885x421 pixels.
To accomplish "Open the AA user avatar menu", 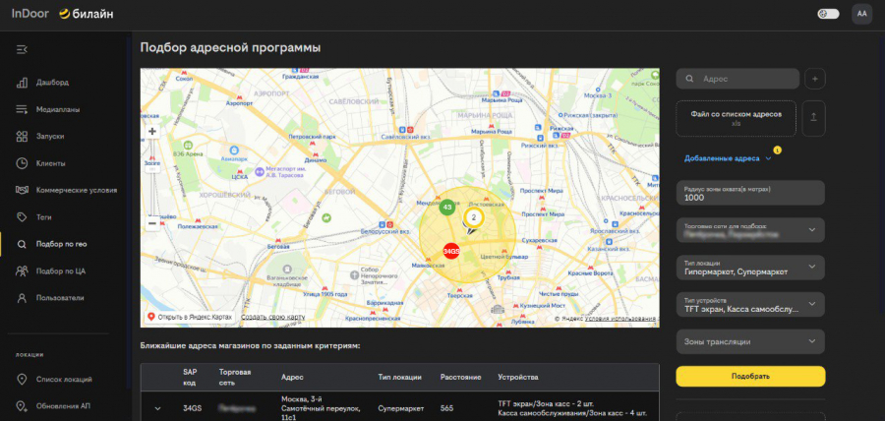I will (861, 14).
